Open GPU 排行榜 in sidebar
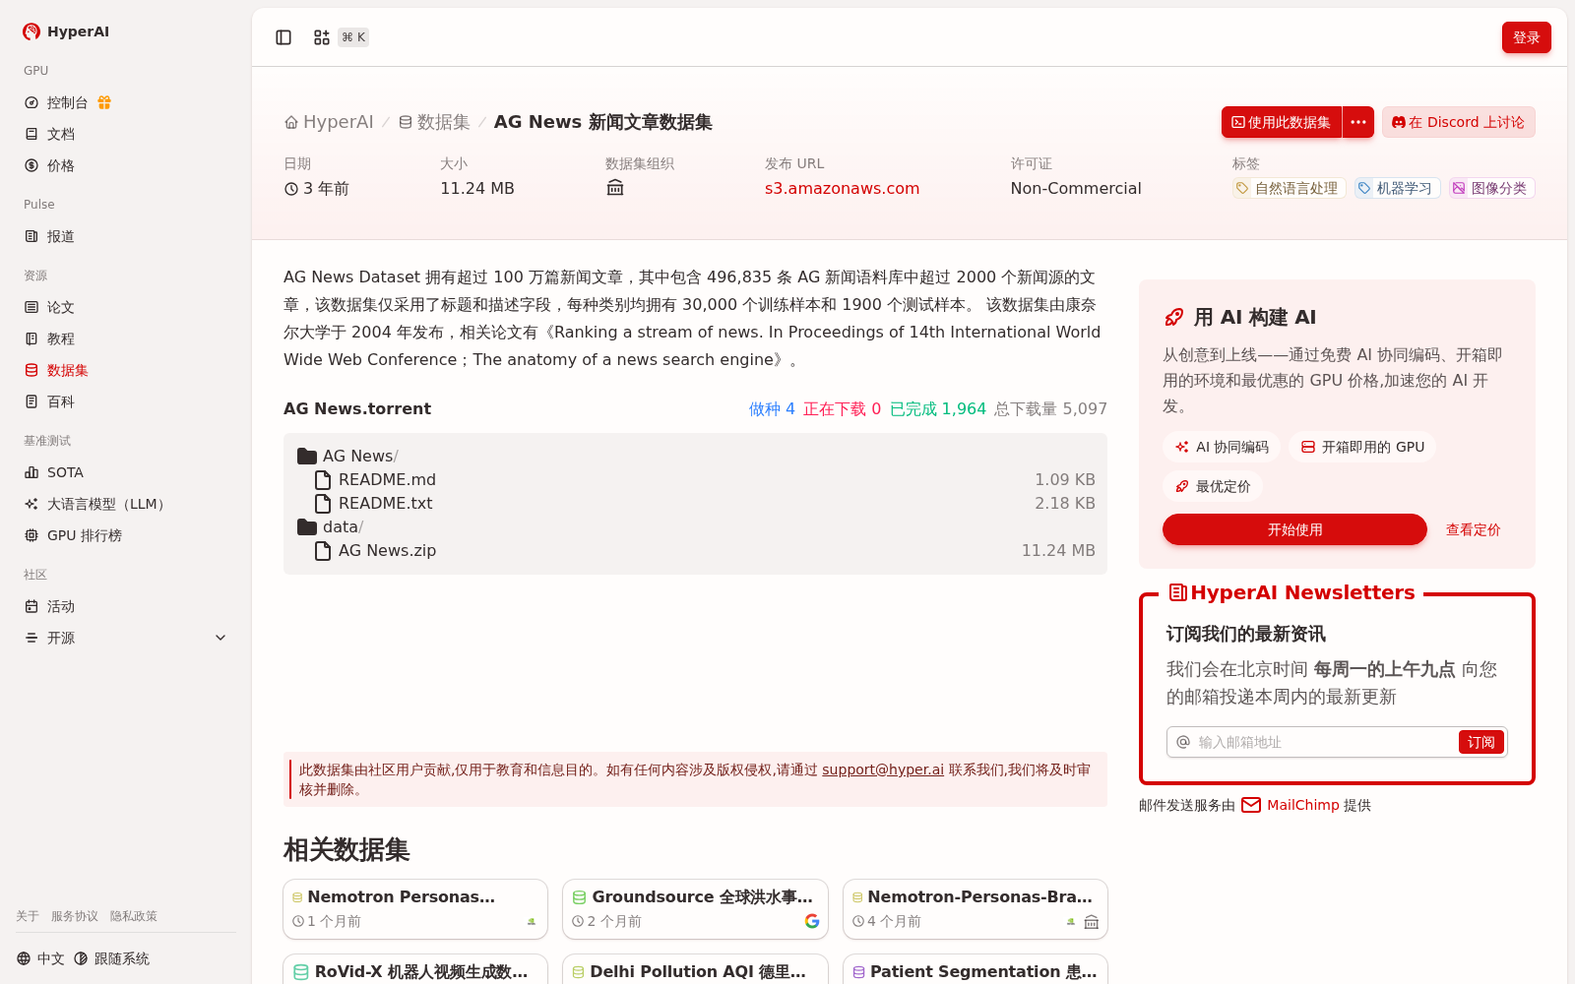Image resolution: width=1575 pixels, height=984 pixels. tap(126, 535)
